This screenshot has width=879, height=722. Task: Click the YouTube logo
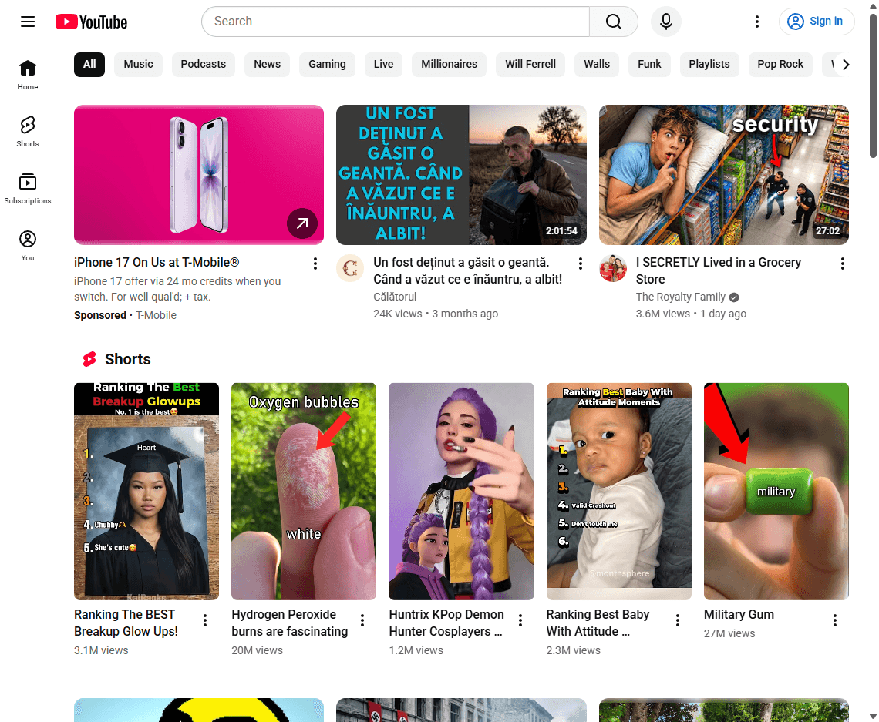[x=92, y=22]
